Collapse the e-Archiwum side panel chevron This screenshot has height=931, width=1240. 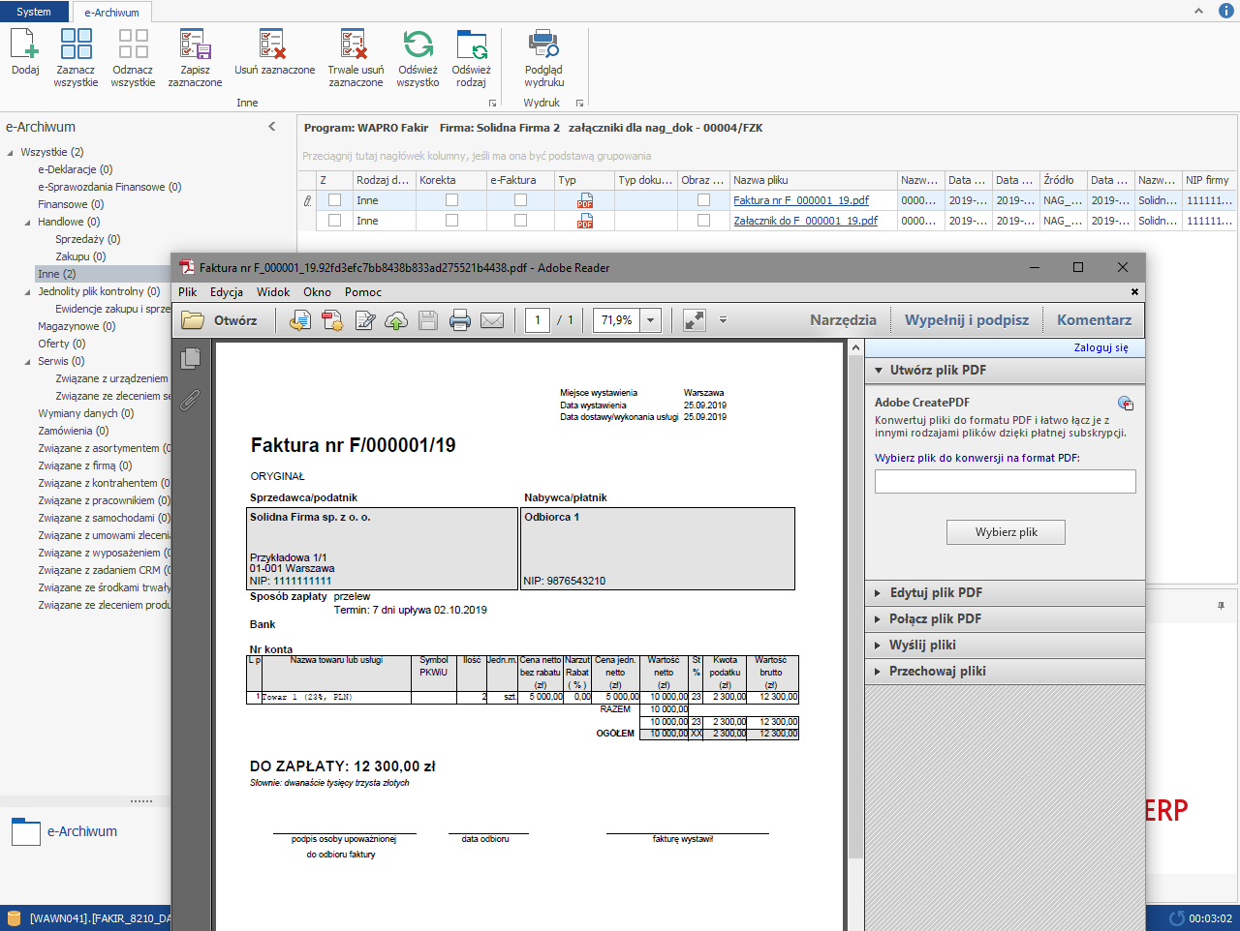[x=272, y=127]
